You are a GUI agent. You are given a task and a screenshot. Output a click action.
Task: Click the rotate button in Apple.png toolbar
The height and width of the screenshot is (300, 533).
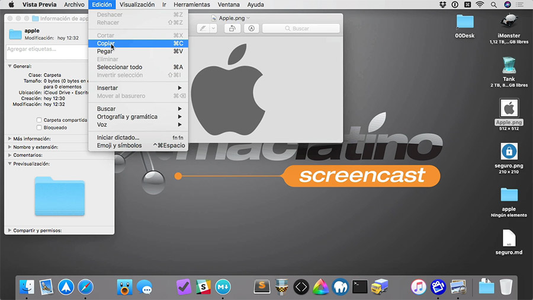tap(232, 28)
